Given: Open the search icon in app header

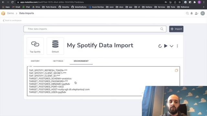Looking at the screenshot, I should pos(187,13).
